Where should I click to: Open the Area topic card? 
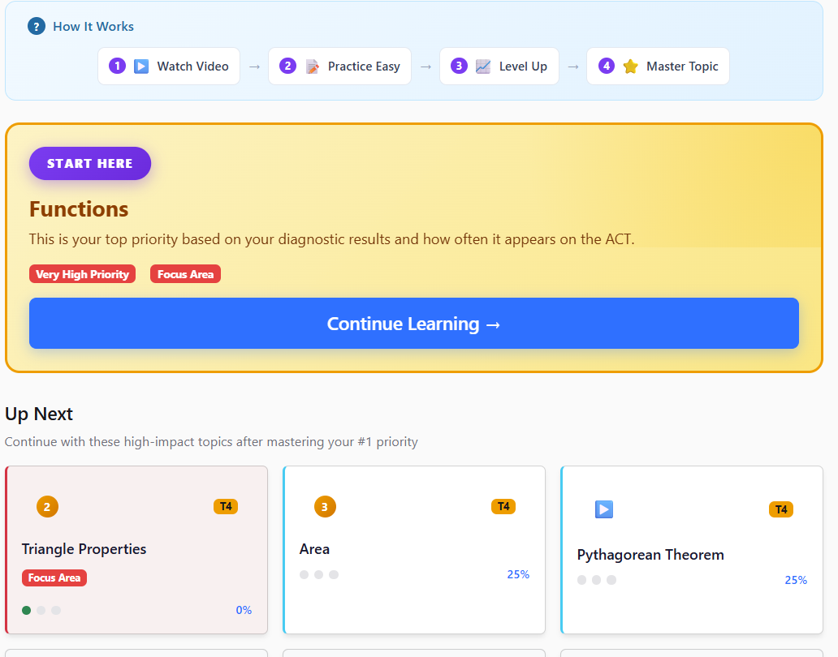point(414,550)
